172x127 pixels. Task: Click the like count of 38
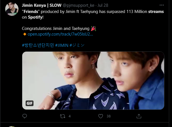click(x=108, y=116)
